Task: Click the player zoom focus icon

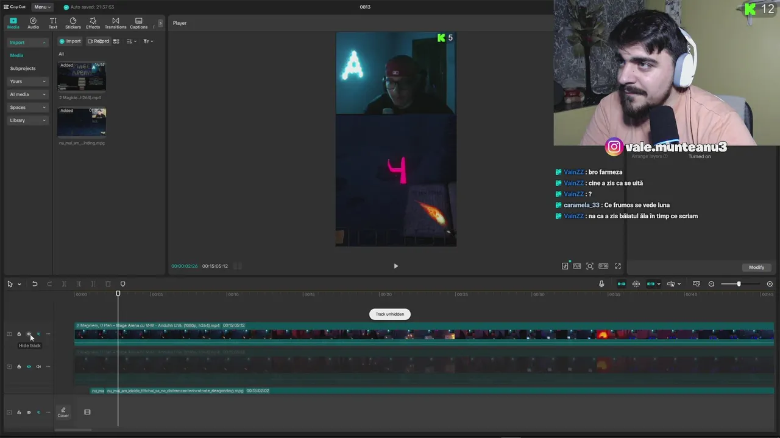Action: (x=590, y=266)
